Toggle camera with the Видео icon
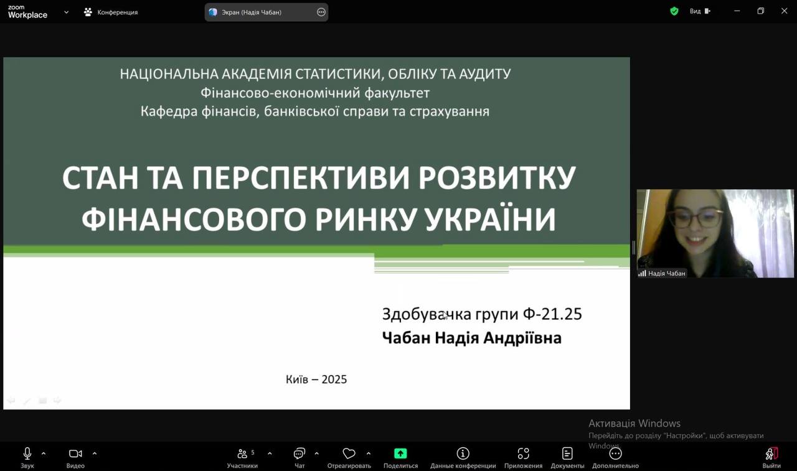The height and width of the screenshot is (471, 797). [x=75, y=454]
